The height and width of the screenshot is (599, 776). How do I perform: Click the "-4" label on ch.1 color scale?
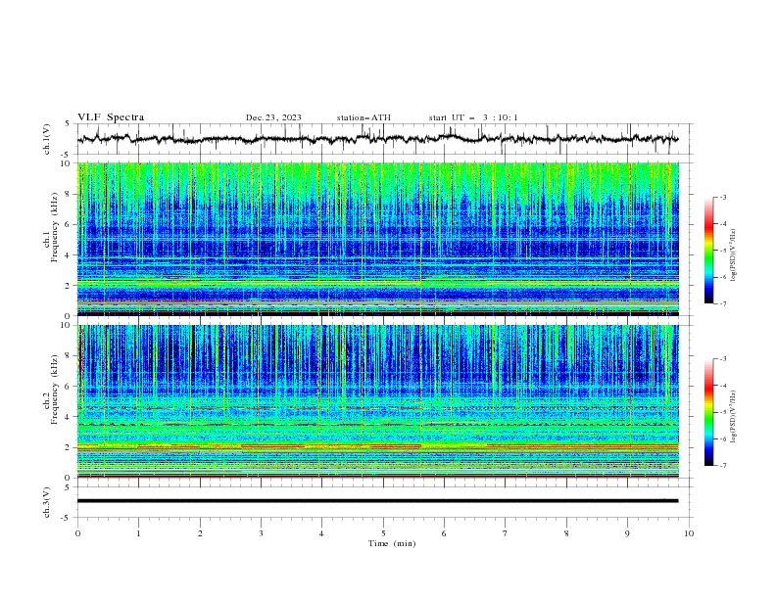pyautogui.click(x=722, y=224)
